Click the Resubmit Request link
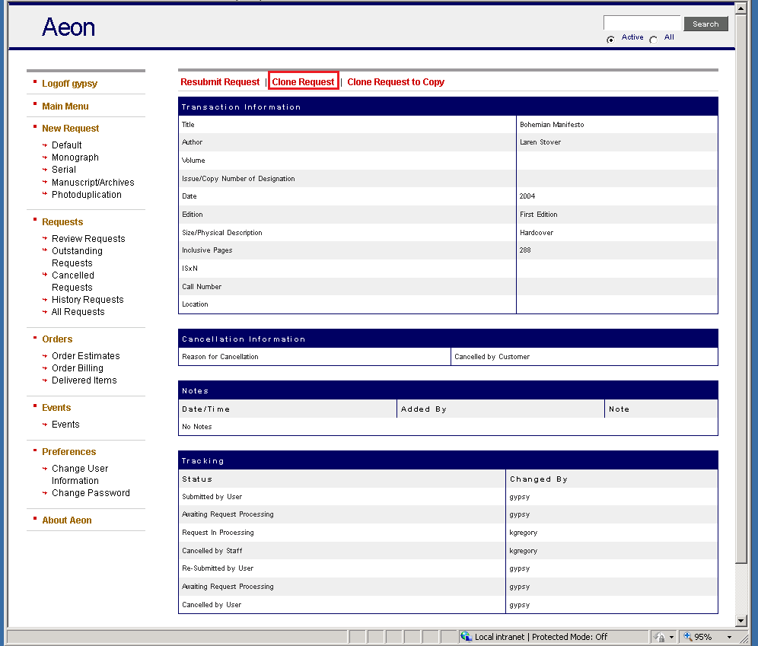The image size is (758, 646). [220, 82]
